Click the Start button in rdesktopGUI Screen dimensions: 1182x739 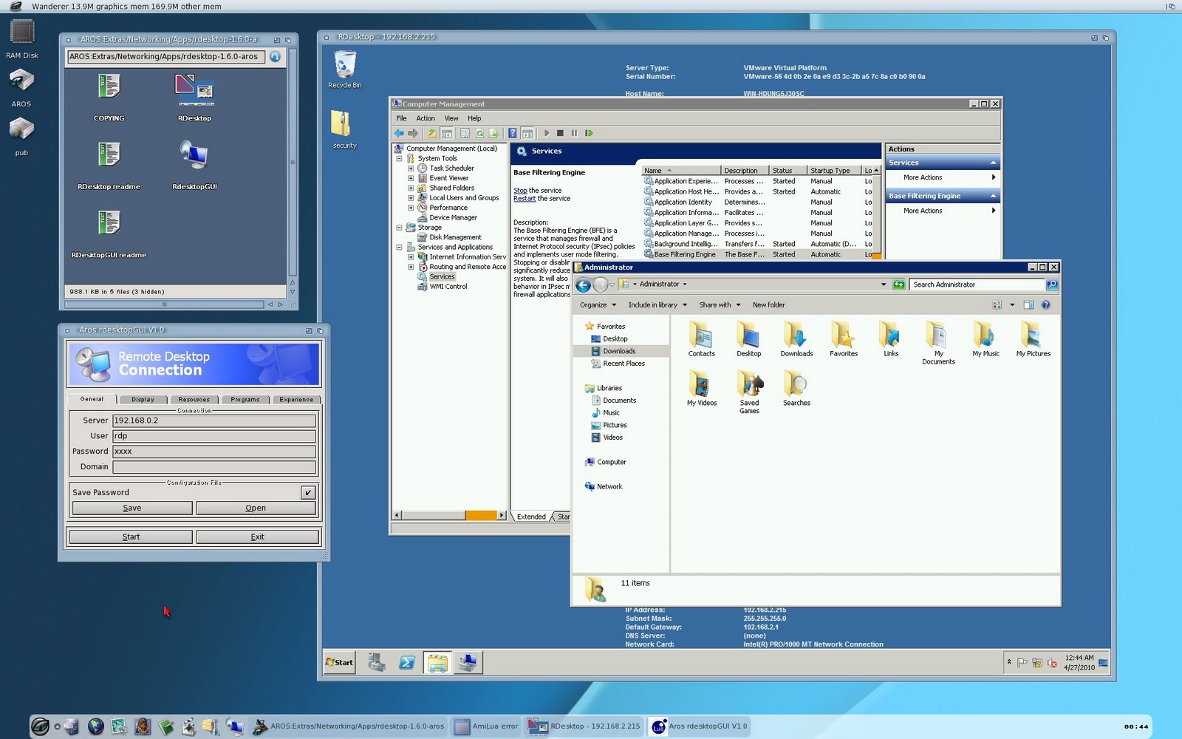pyautogui.click(x=131, y=537)
